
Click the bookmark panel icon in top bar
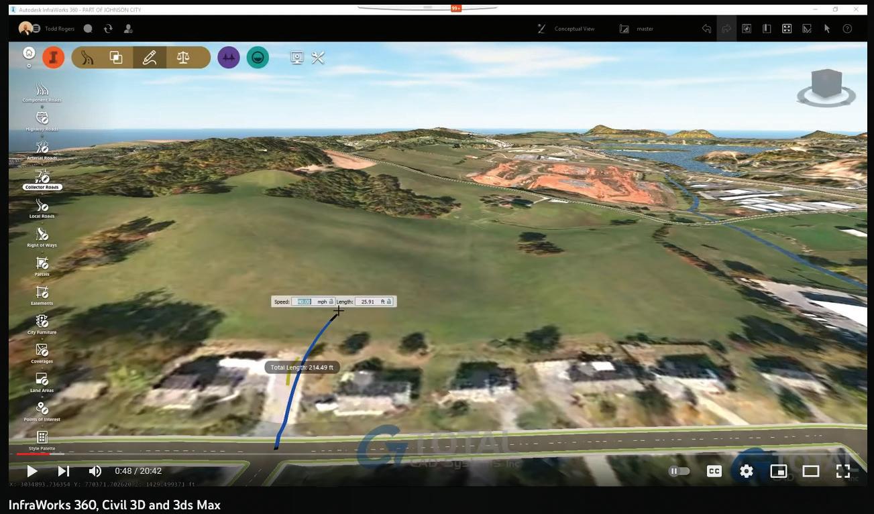(x=767, y=29)
